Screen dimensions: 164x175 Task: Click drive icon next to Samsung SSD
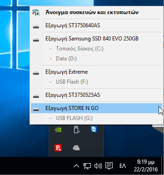(x=36, y=40)
